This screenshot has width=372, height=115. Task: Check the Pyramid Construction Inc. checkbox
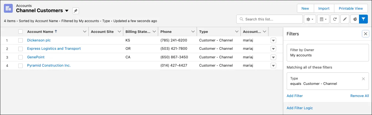[x=20, y=66]
